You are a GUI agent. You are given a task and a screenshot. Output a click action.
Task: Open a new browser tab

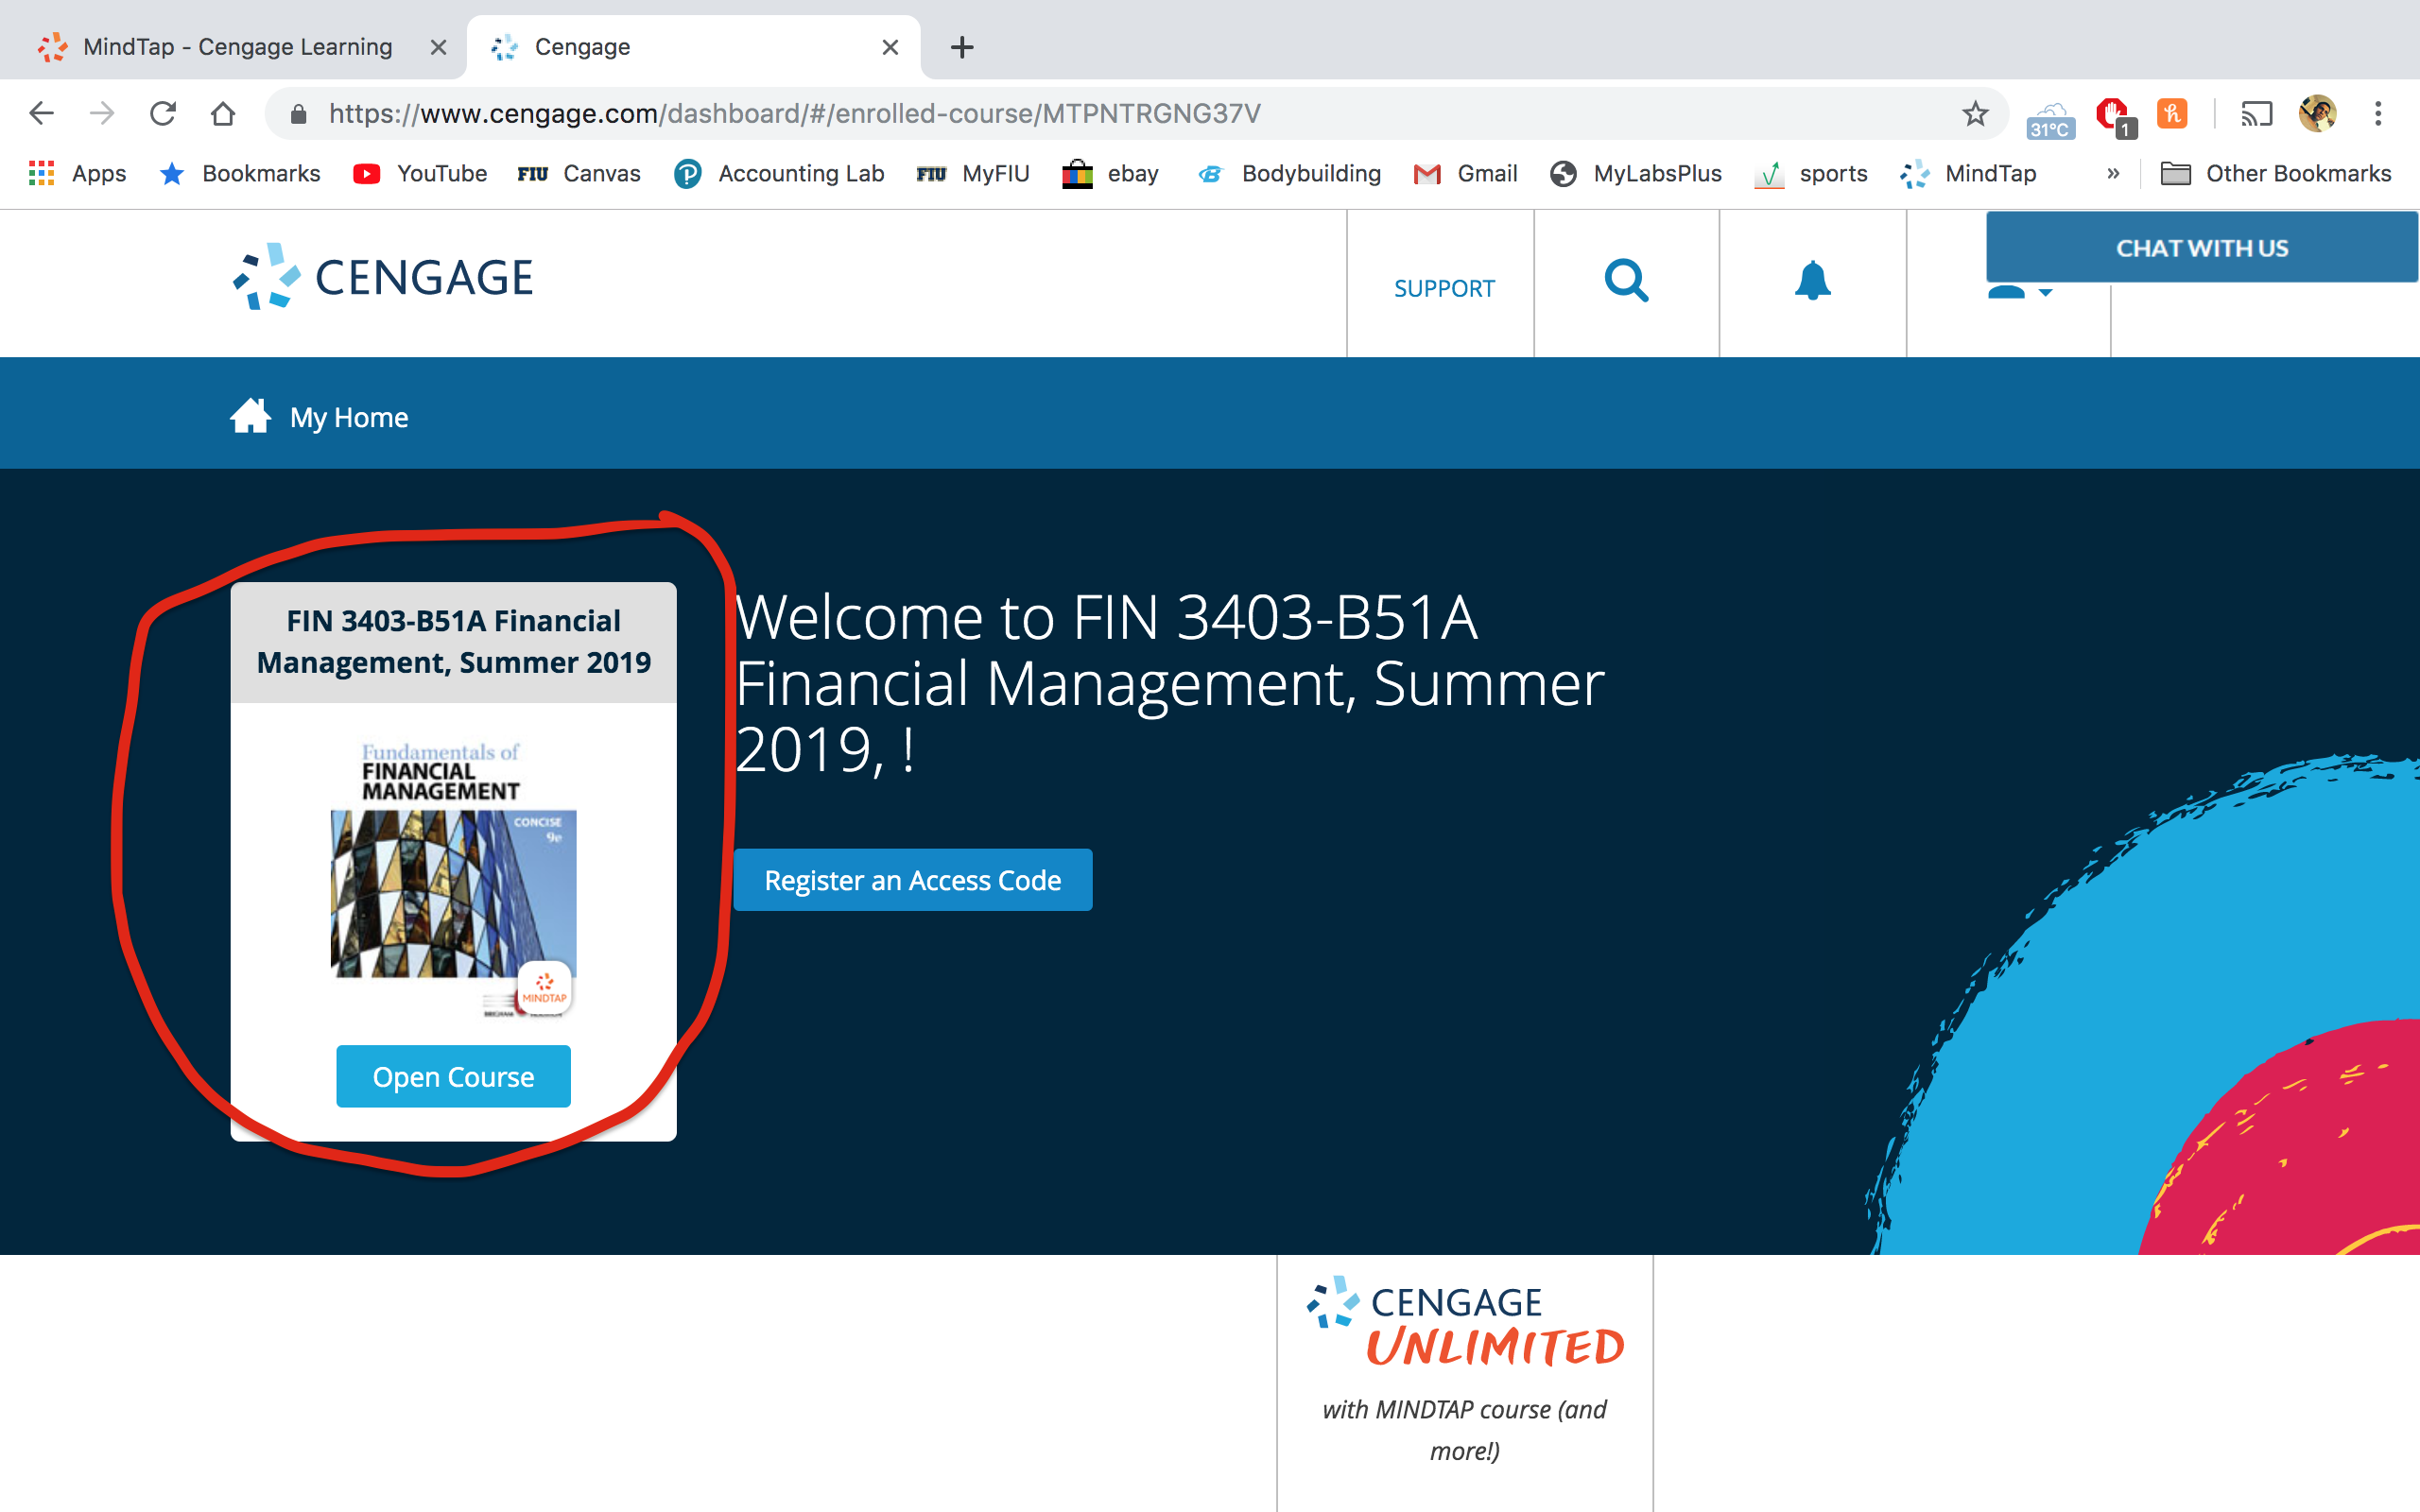(x=962, y=47)
